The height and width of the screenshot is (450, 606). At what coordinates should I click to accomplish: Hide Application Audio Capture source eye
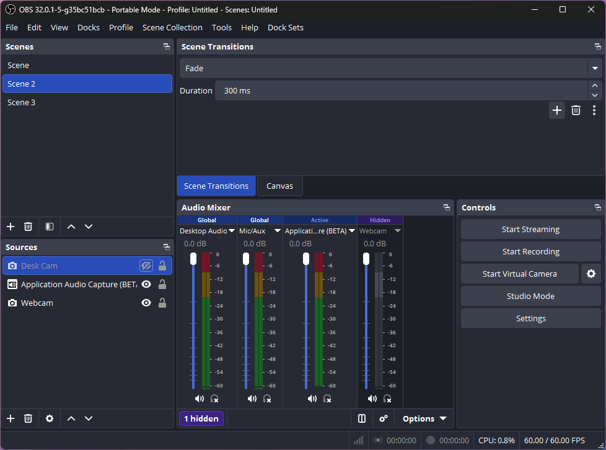pyautogui.click(x=146, y=285)
